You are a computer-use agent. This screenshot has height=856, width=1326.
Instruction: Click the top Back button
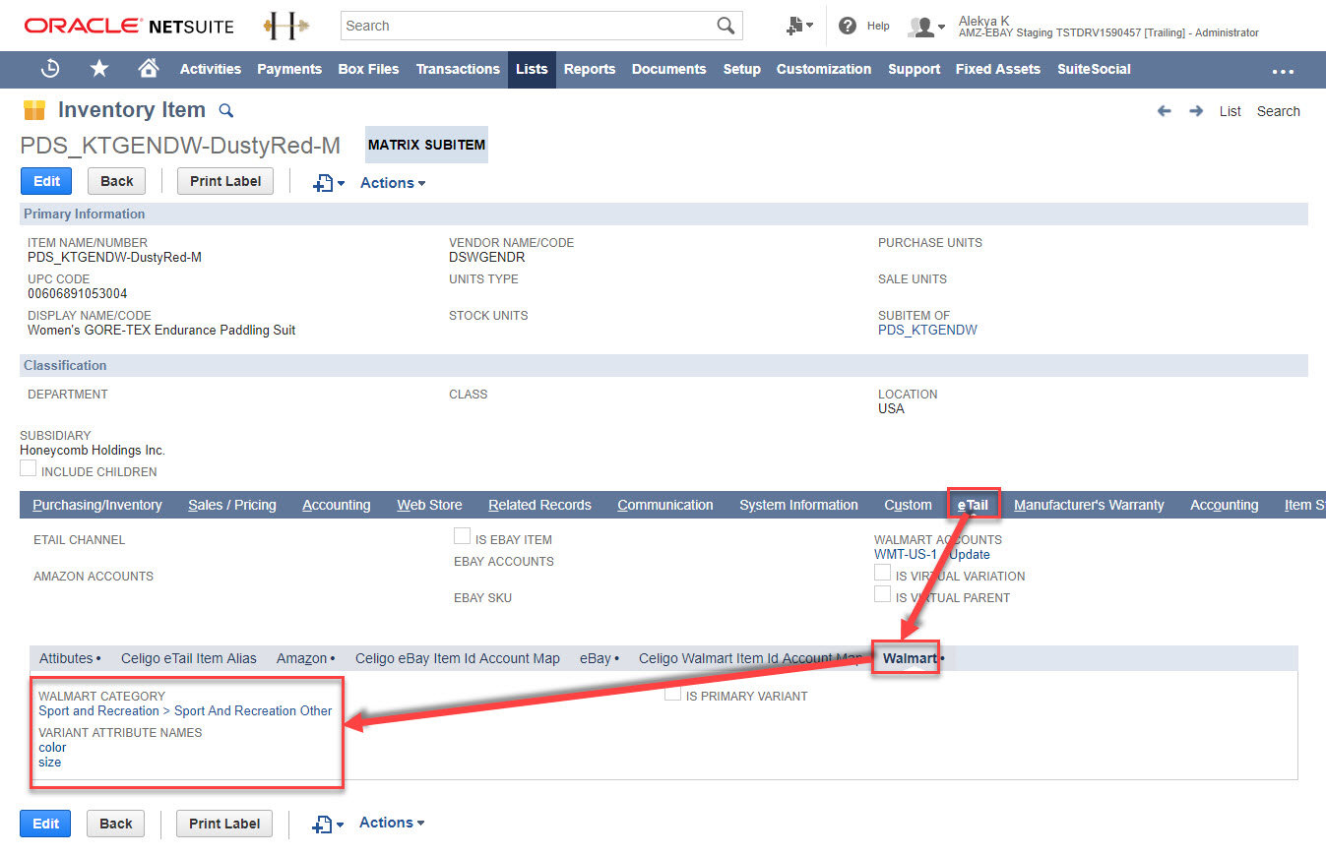point(116,181)
